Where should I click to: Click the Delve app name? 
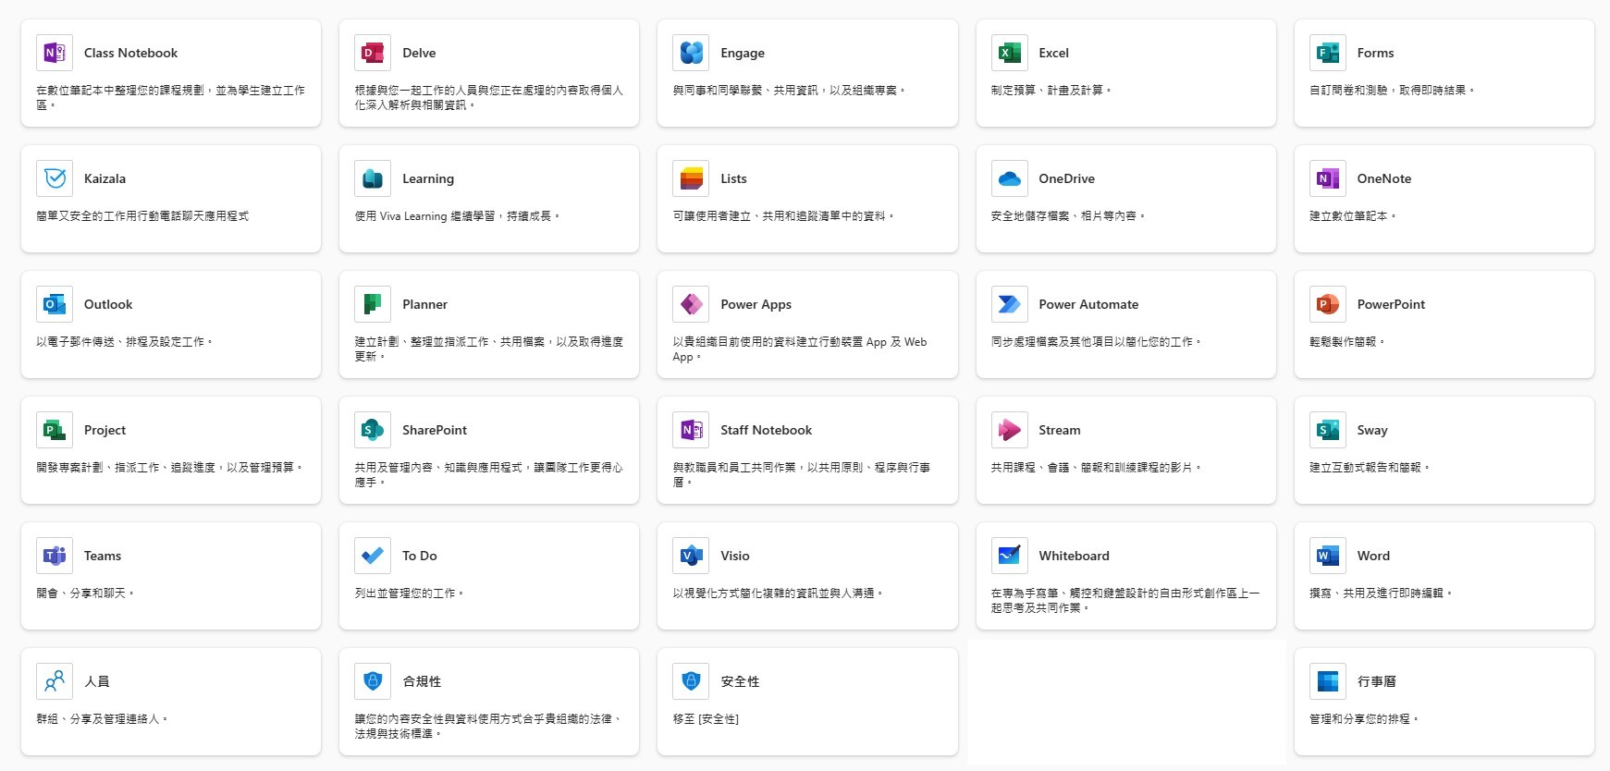click(419, 53)
